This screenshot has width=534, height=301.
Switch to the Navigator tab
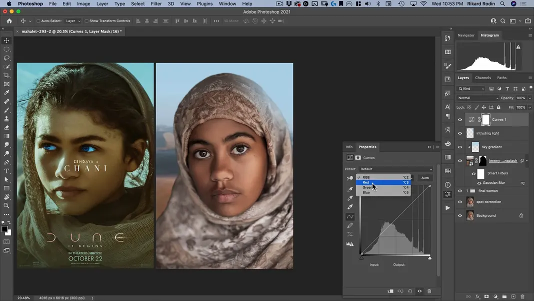[x=466, y=35]
